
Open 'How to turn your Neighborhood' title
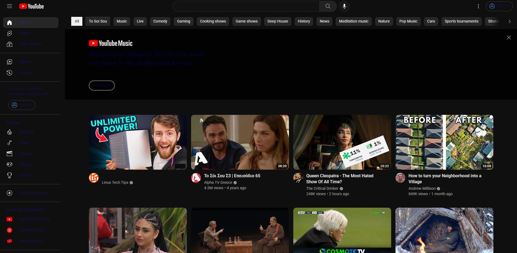tap(445, 179)
